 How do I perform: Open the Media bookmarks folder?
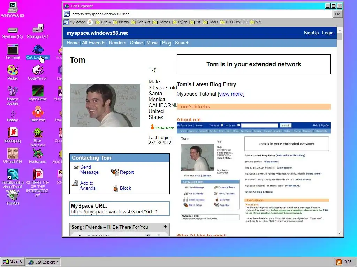pyautogui.click(x=121, y=22)
